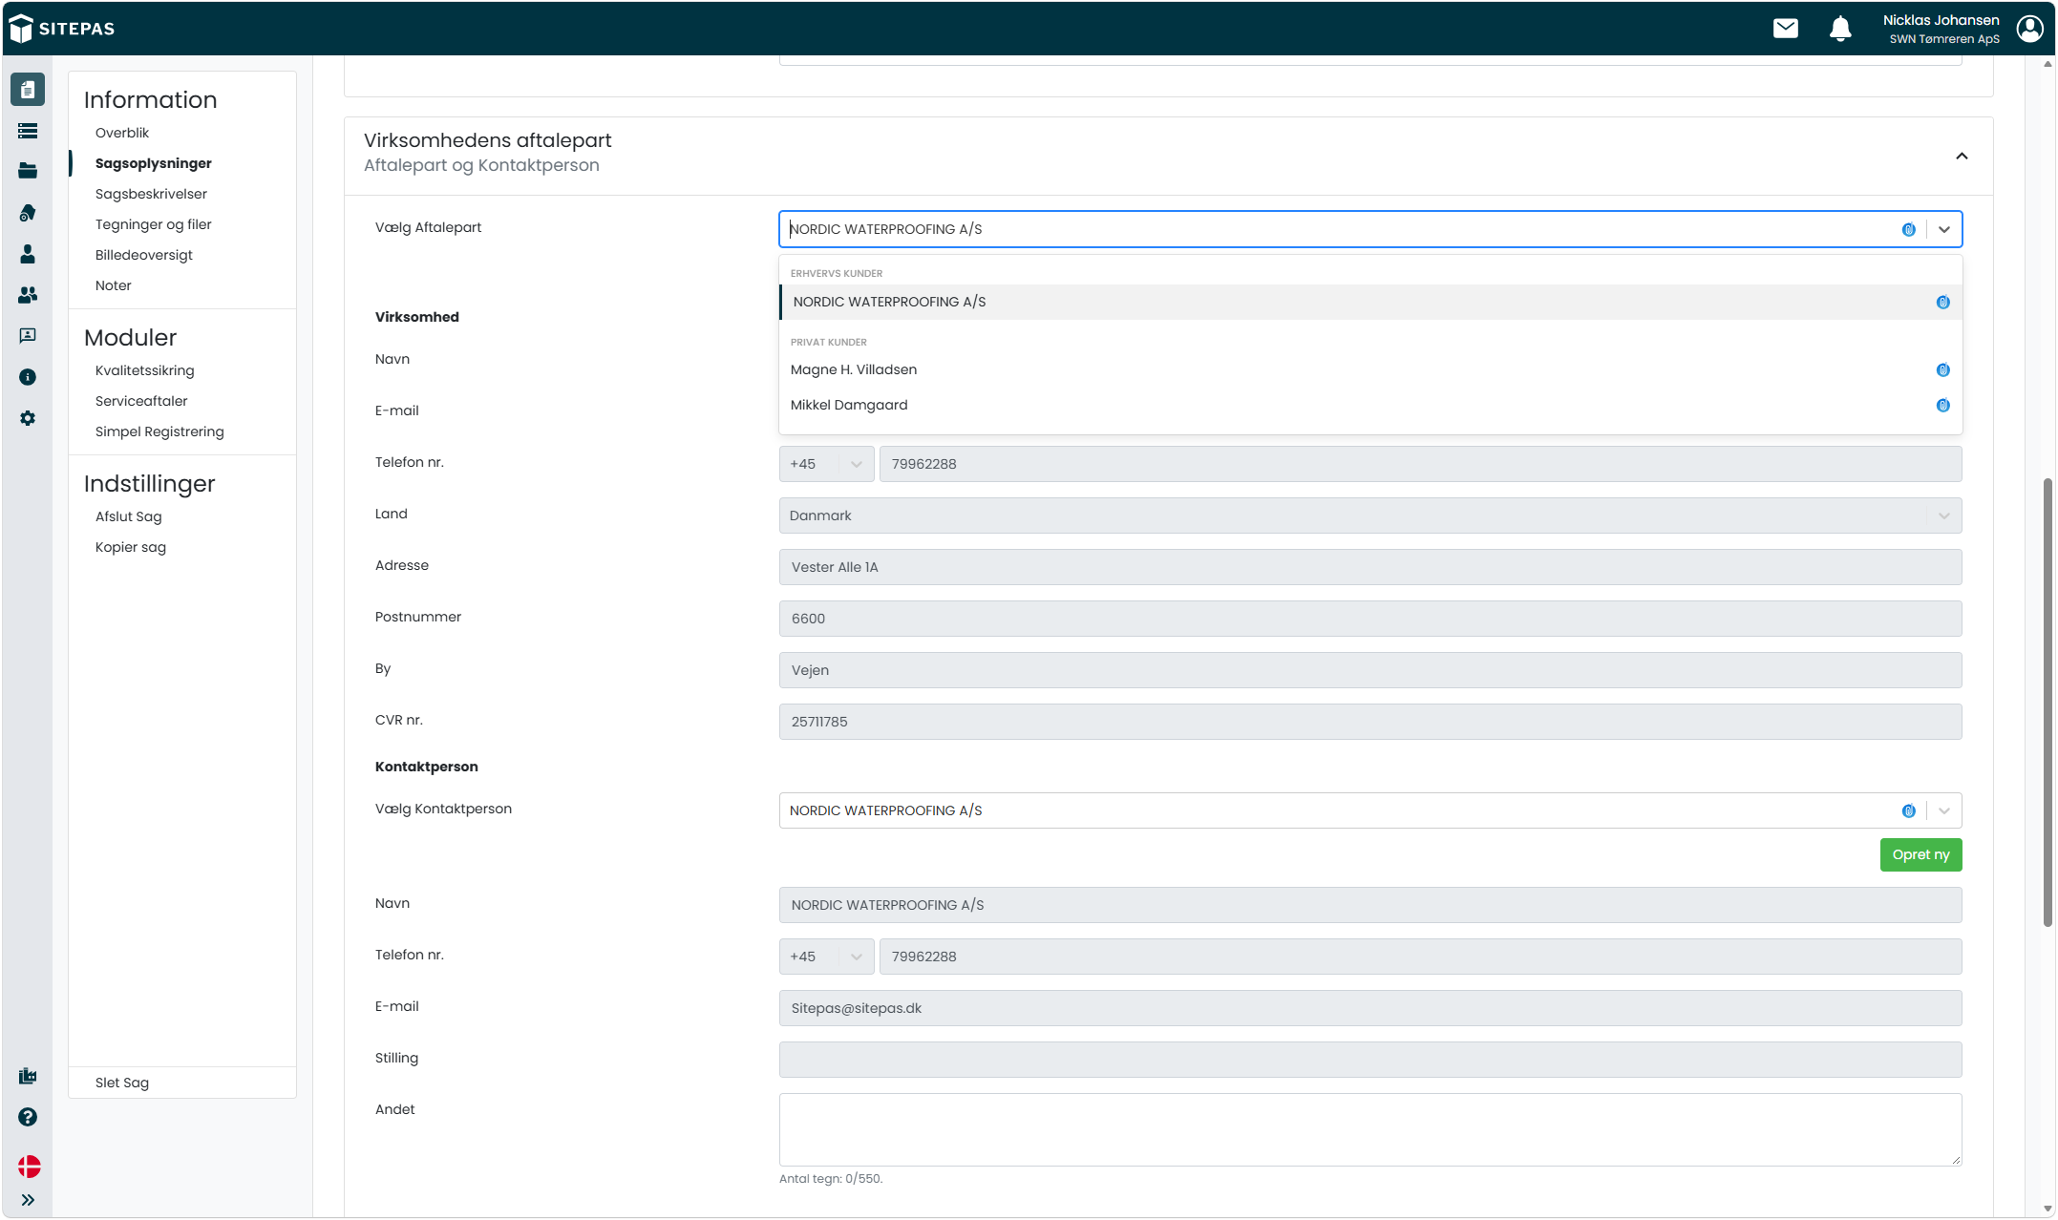Open the contact message sidebar icon
The width and height of the screenshot is (2058, 1220).
28,336
